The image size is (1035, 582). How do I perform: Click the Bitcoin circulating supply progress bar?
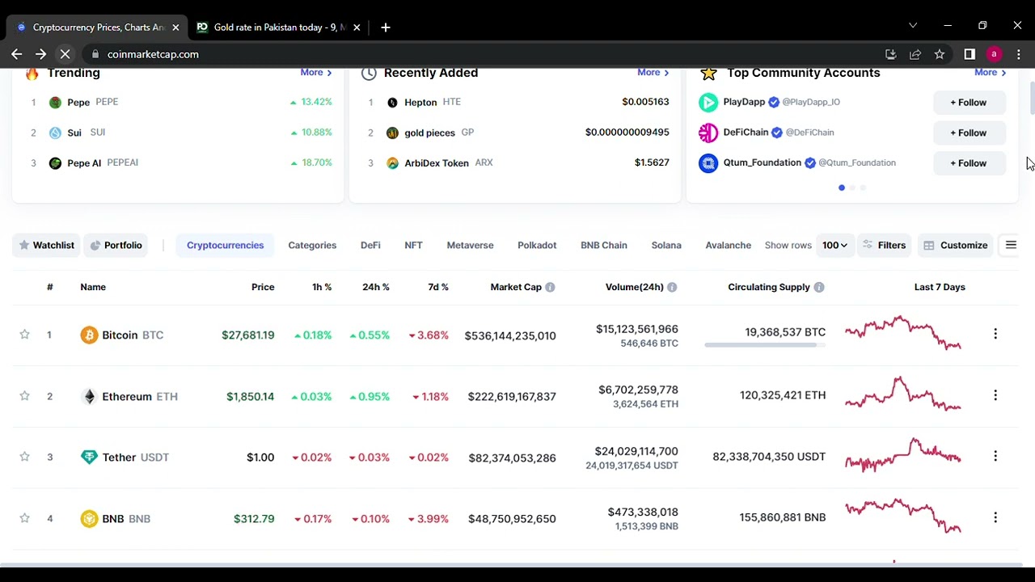765,345
